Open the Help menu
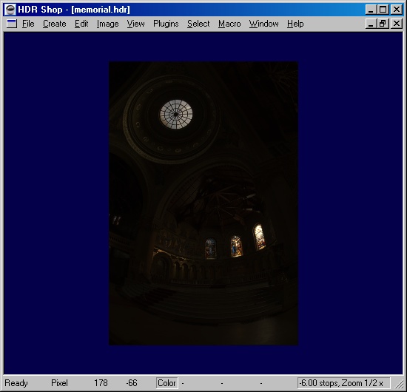 point(295,24)
